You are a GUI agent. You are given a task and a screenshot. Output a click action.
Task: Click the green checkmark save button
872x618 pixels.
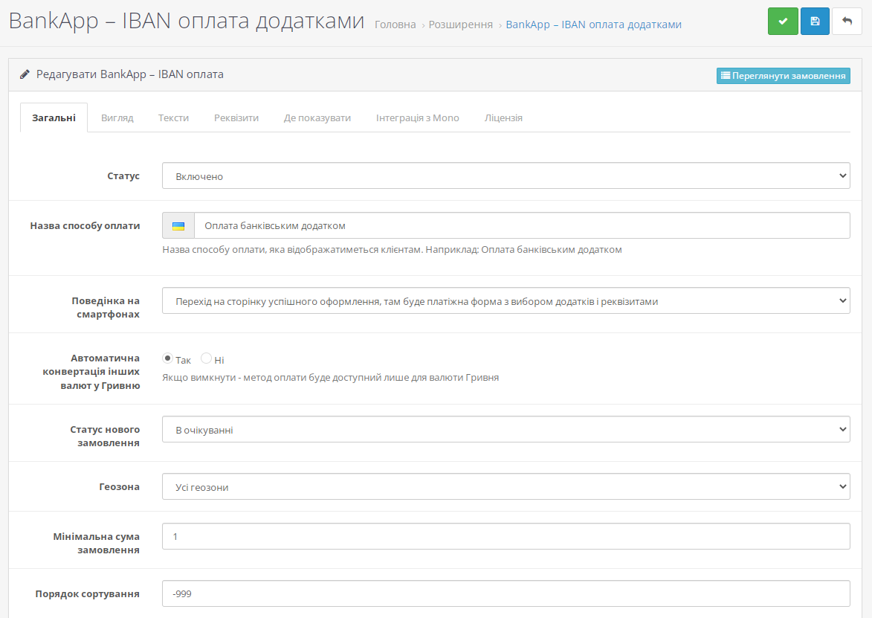(x=783, y=22)
